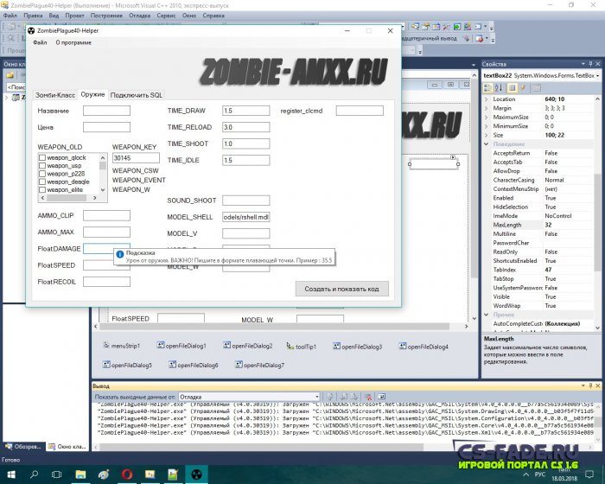Screen dimensions: 605x484
Task: Check the weapon_elite checkbox
Action: (x=42, y=190)
